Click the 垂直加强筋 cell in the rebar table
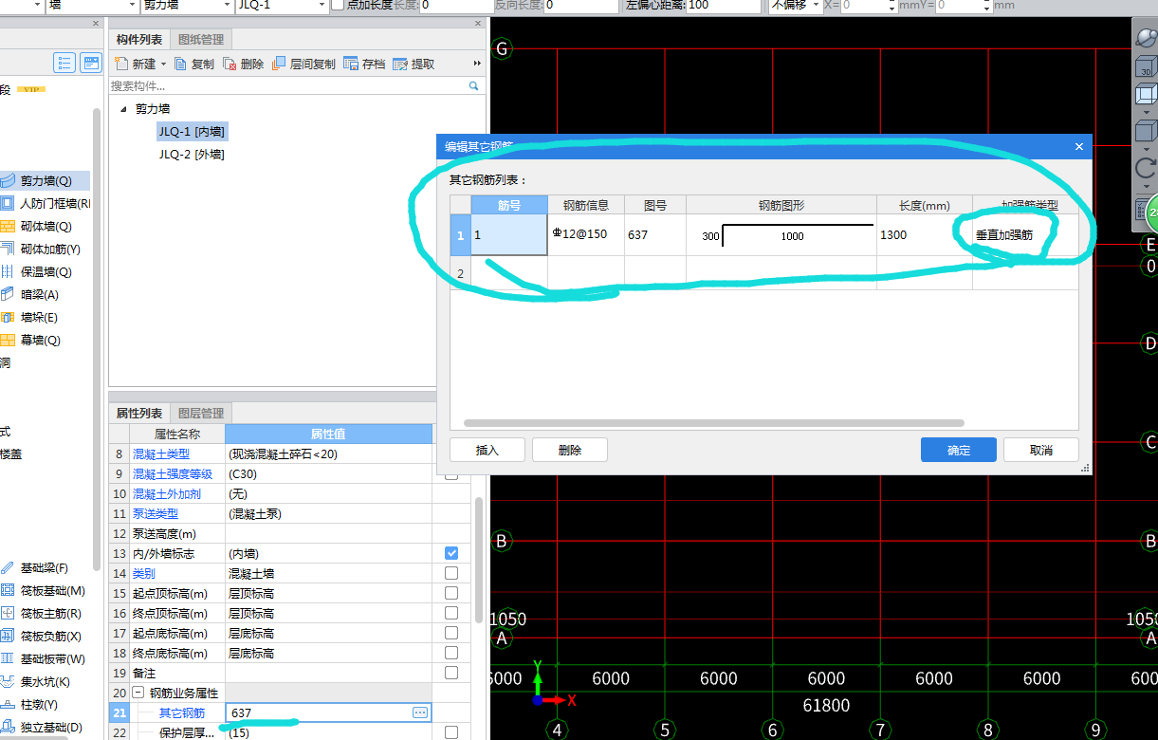 click(x=1025, y=235)
